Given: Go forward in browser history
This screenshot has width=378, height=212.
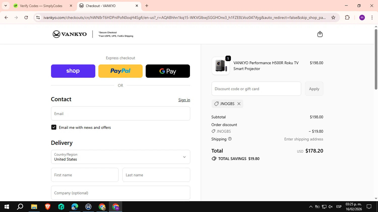Looking at the screenshot, I should pyautogui.click(x=16, y=18).
